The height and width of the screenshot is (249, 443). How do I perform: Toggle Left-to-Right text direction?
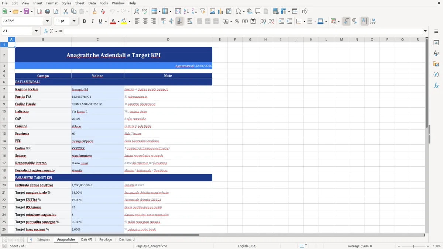tap(346, 21)
